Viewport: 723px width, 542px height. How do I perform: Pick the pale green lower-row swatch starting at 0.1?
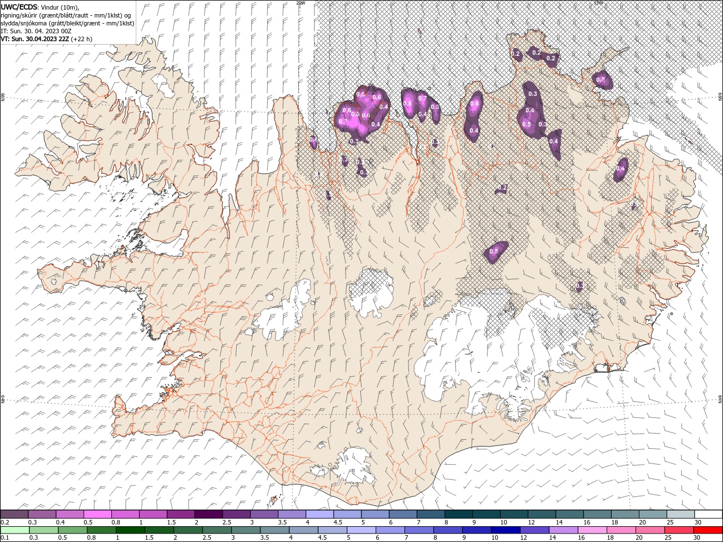(x=15, y=530)
